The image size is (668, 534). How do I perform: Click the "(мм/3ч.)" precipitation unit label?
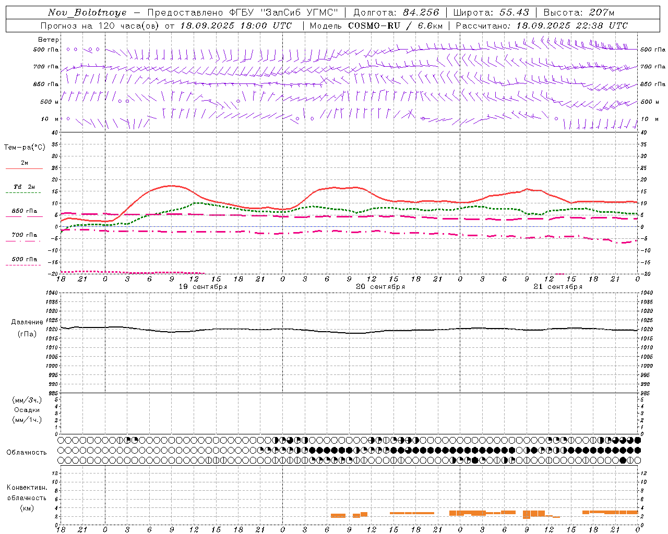(27, 400)
